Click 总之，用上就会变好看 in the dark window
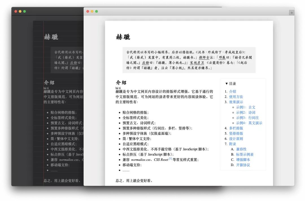Screen dimensions: 305x201 [62, 181]
